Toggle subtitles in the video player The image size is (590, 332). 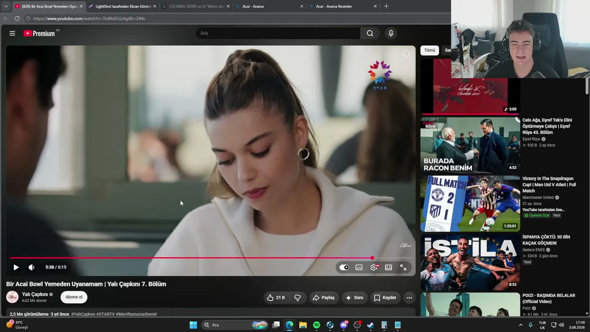(x=359, y=267)
